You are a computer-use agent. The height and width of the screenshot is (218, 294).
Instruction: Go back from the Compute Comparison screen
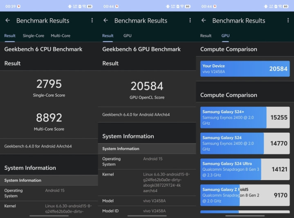click(x=204, y=20)
